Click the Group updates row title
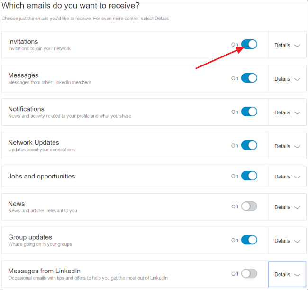 point(30,237)
